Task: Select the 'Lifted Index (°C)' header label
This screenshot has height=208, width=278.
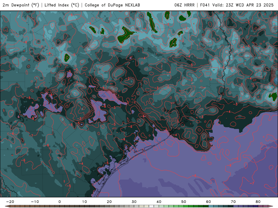Action: pyautogui.click(x=62, y=5)
